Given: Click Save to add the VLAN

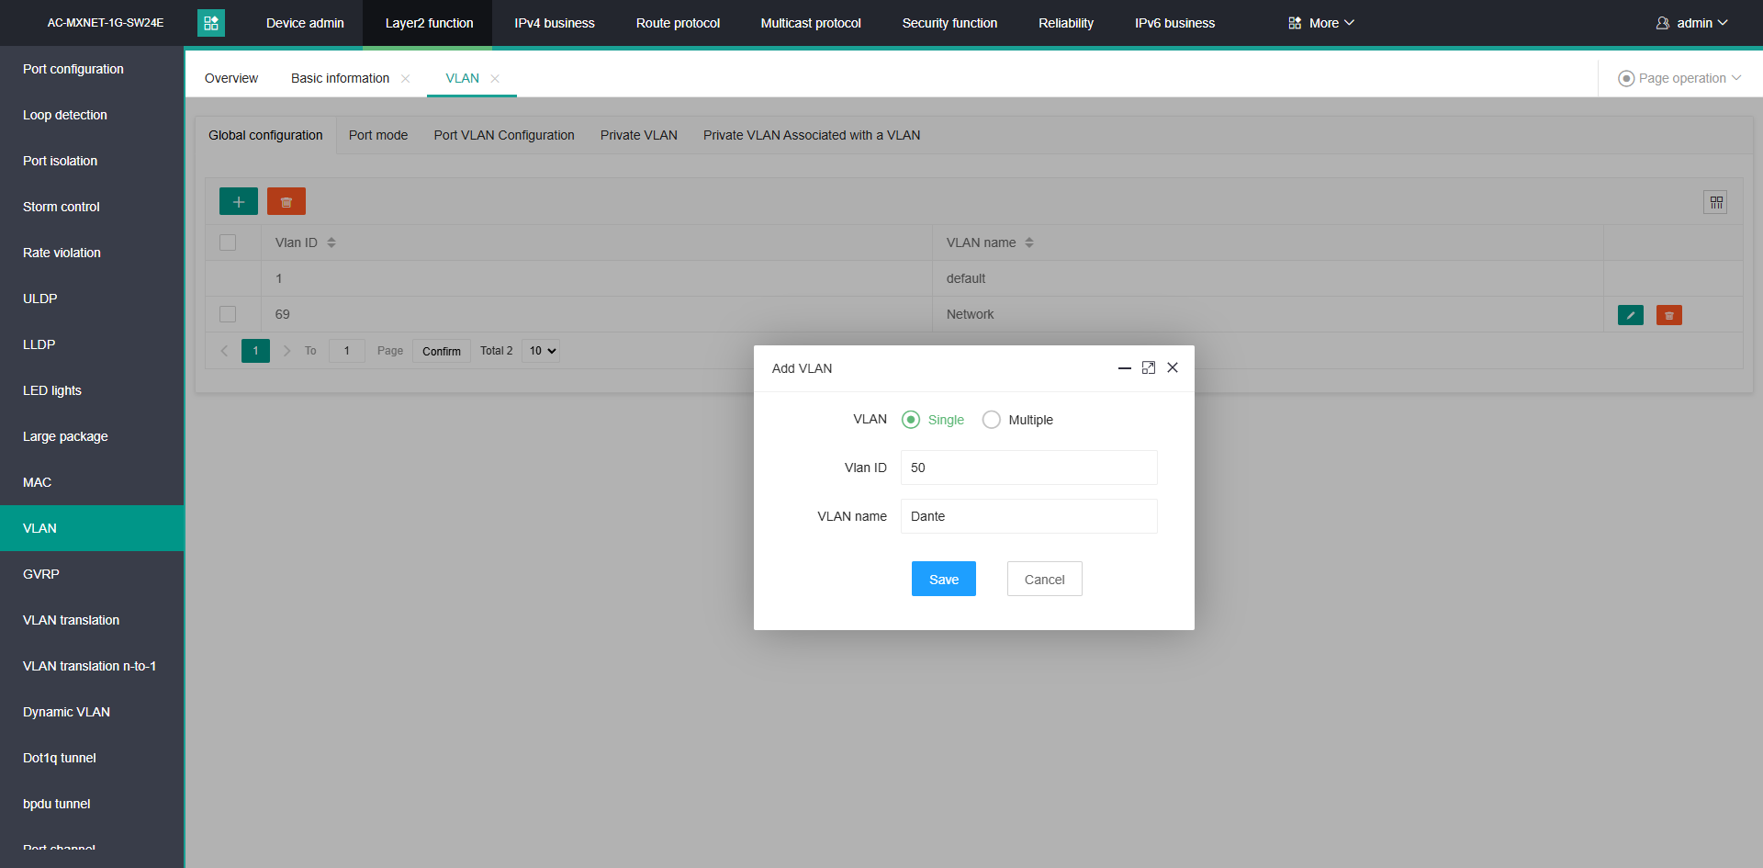Looking at the screenshot, I should (943, 579).
